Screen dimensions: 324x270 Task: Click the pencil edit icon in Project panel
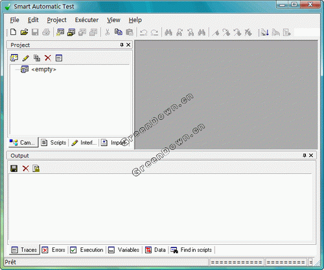tap(26, 58)
